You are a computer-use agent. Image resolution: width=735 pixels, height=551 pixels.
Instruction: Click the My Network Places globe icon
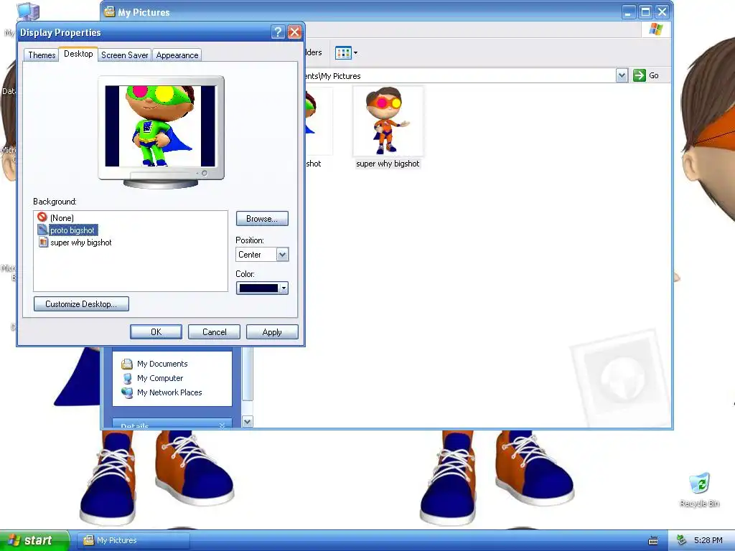pyautogui.click(x=126, y=392)
